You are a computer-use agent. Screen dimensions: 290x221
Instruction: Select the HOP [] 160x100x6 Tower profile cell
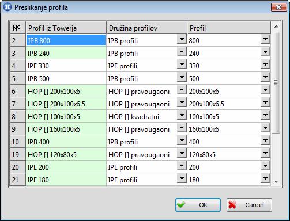66,129
